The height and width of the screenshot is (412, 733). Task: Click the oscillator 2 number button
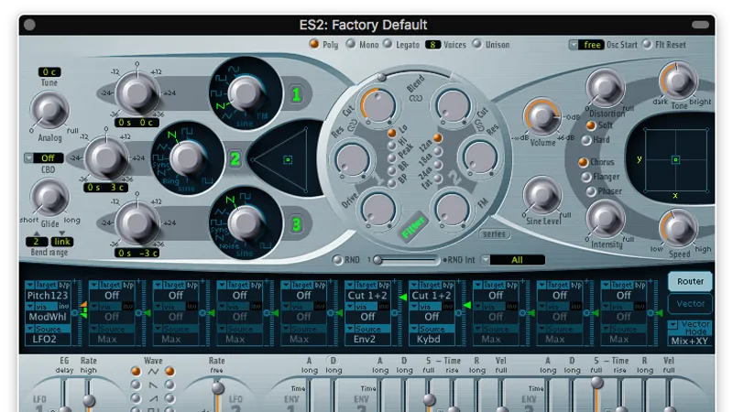click(x=235, y=159)
